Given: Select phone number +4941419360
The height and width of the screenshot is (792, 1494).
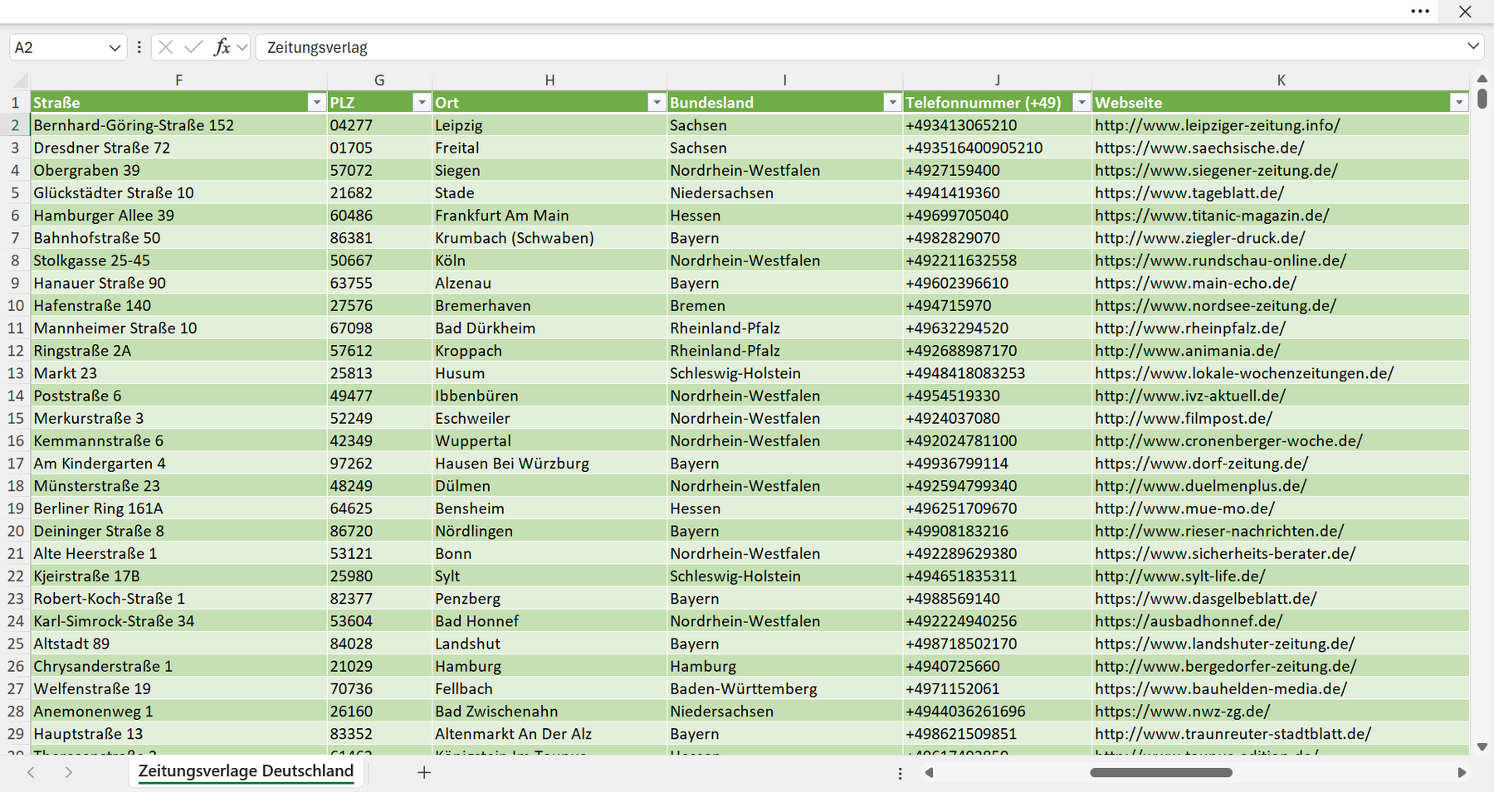Looking at the screenshot, I should click(997, 193).
